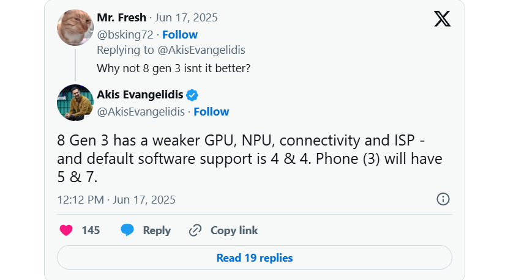This screenshot has width=505, height=280.
Task: Click the copy link chain icon
Action: [x=195, y=230]
